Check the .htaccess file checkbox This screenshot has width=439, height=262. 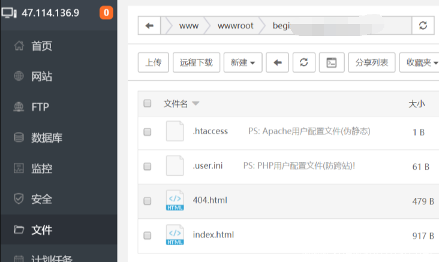tap(148, 132)
